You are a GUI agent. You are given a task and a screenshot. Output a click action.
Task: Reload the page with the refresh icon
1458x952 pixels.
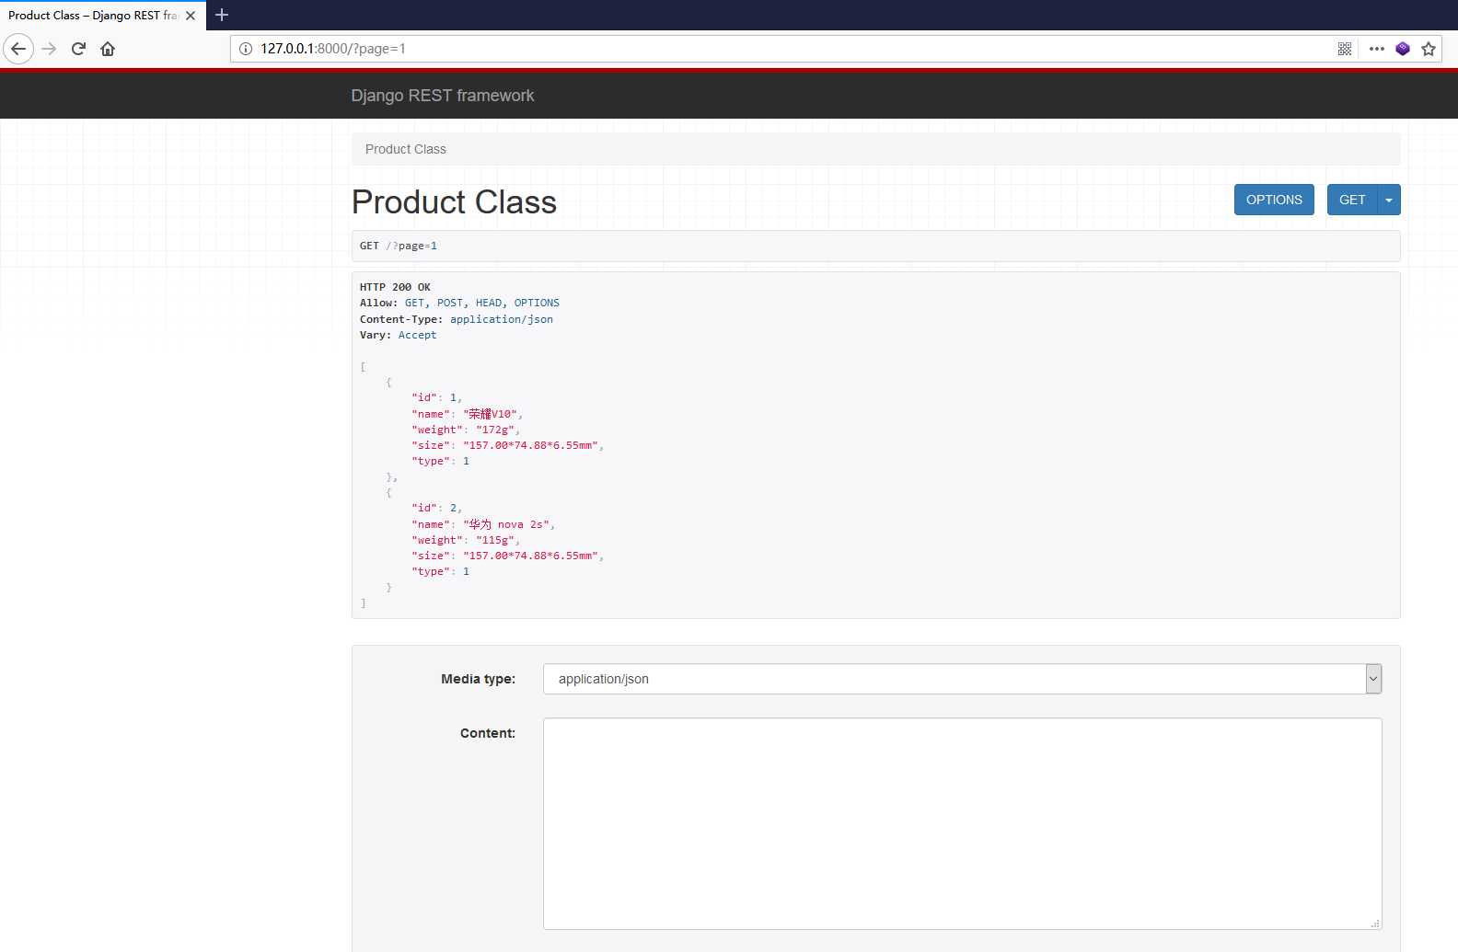pyautogui.click(x=78, y=49)
